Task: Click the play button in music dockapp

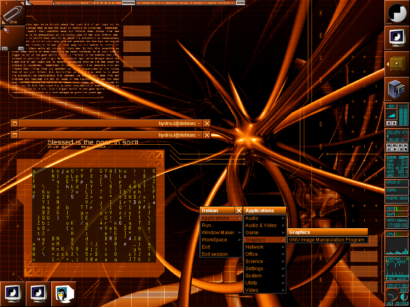Action: pyautogui.click(x=395, y=149)
